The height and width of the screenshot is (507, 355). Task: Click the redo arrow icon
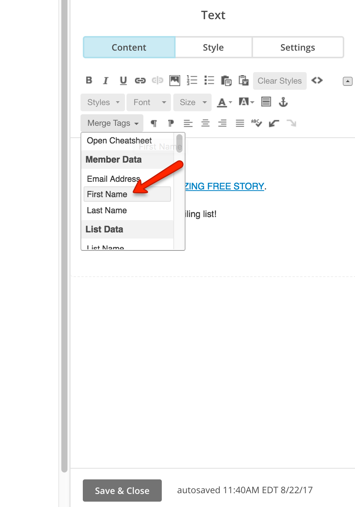click(291, 123)
